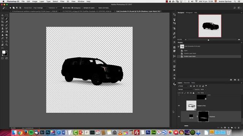243x136 pixels.
Task: Open layer Fill dropdown arrow
Action: 205,93
